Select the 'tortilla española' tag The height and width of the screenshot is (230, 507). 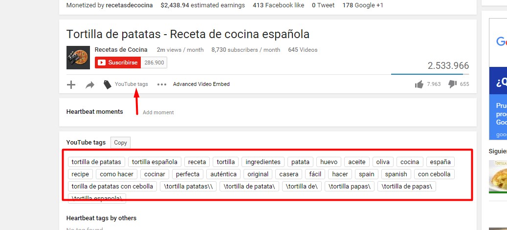pyautogui.click(x=154, y=162)
